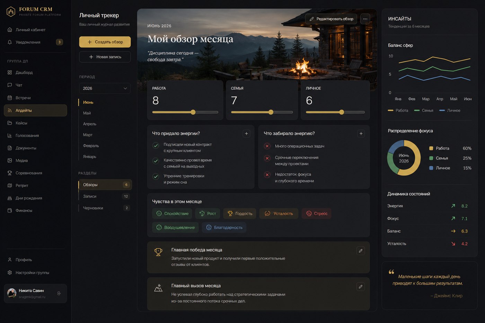Toggle the Благодарность feeling chip
Image resolution: width=485 pixels, height=323 pixels.
(224, 228)
